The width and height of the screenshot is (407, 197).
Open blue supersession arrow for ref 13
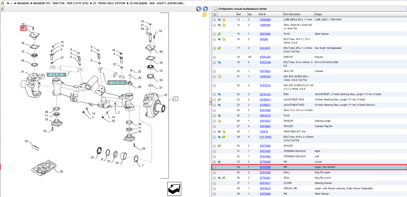point(219,20)
